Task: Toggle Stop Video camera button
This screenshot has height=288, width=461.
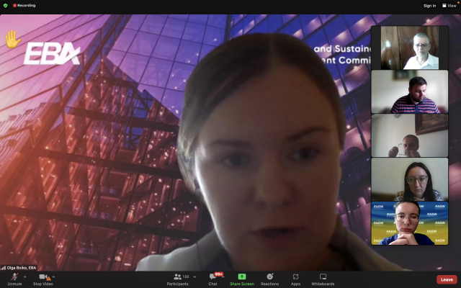Action: click(43, 279)
